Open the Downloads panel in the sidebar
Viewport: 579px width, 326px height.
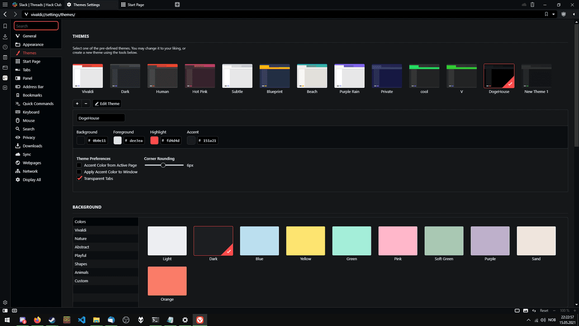click(x=5, y=37)
